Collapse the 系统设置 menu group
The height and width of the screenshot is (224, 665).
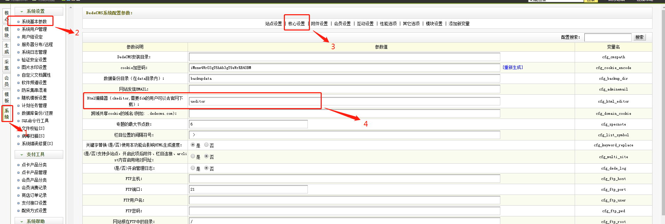pos(39,11)
